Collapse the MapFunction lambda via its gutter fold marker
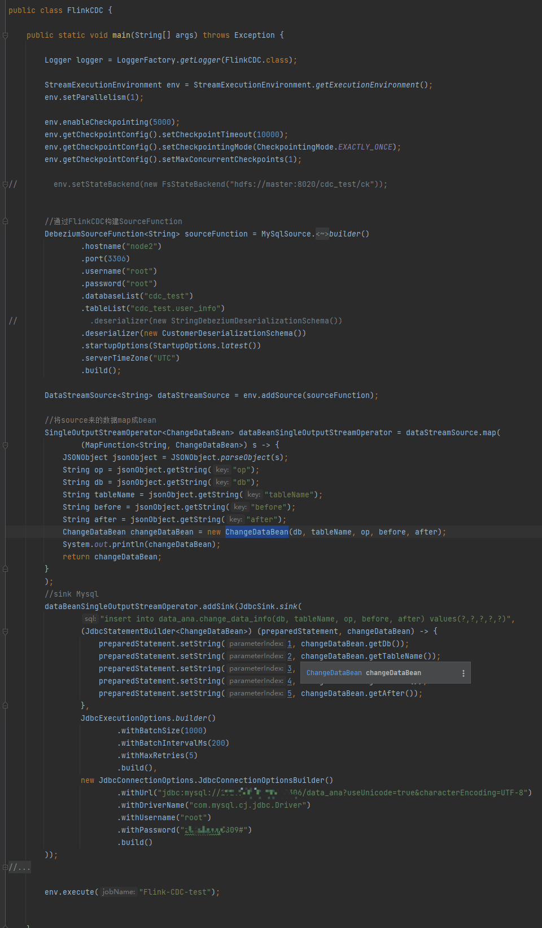 (5, 445)
